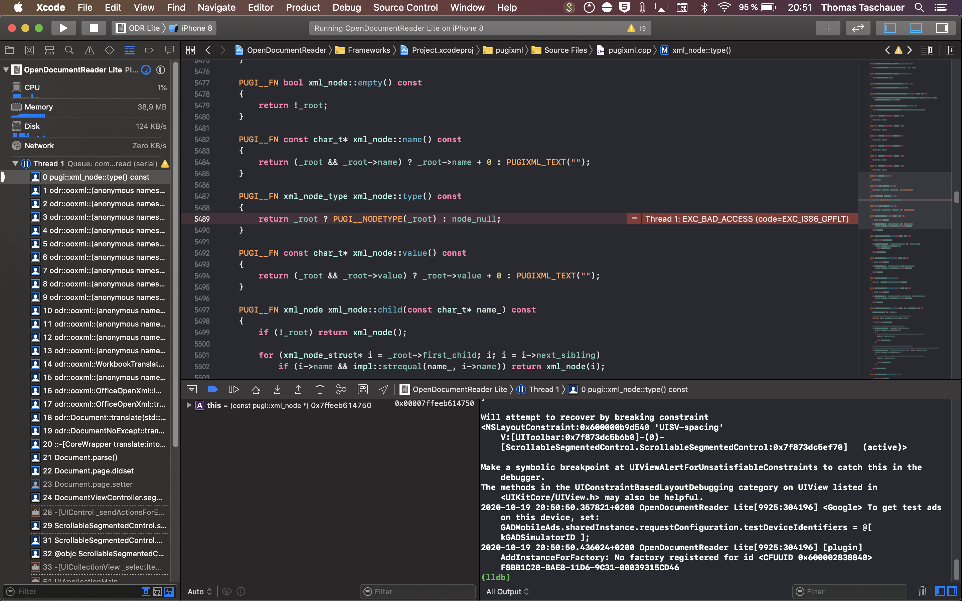
Task: Open the Find navigator magnifier icon
Action: [x=69, y=50]
